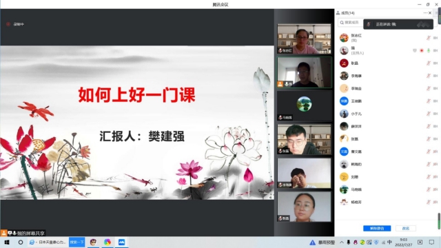Select blue 续鹏 avatar member
This screenshot has height=248, width=441.
(x=344, y=101)
